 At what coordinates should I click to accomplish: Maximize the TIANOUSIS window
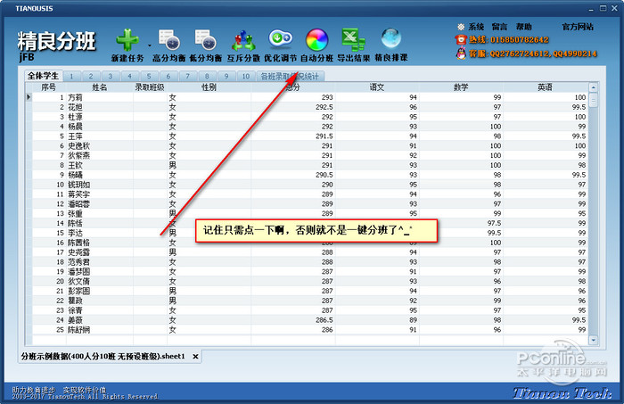pos(603,8)
